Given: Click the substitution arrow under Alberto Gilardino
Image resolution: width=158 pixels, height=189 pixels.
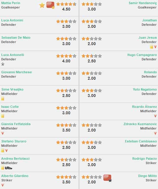Looking at the screenshot, I should point(3,185).
